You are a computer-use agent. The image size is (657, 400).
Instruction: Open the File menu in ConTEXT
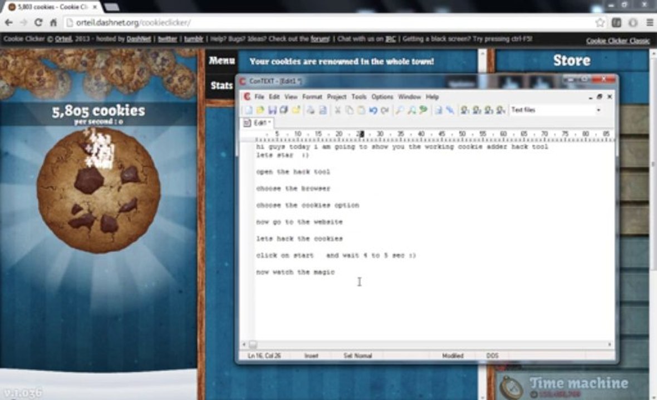pos(259,97)
